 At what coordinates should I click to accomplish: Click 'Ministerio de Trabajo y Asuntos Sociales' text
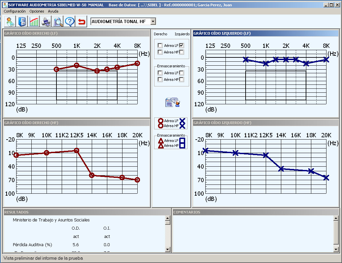[x=51, y=220]
